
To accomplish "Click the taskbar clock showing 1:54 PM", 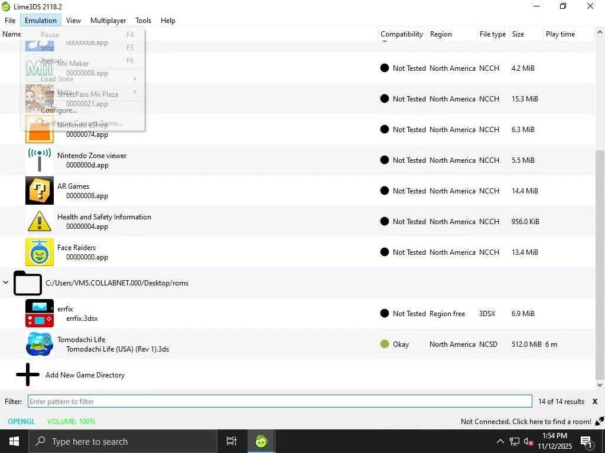I will click(554, 441).
